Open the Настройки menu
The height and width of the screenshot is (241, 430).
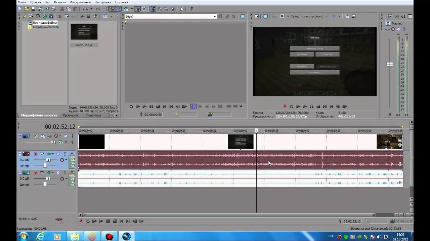pos(103,2)
